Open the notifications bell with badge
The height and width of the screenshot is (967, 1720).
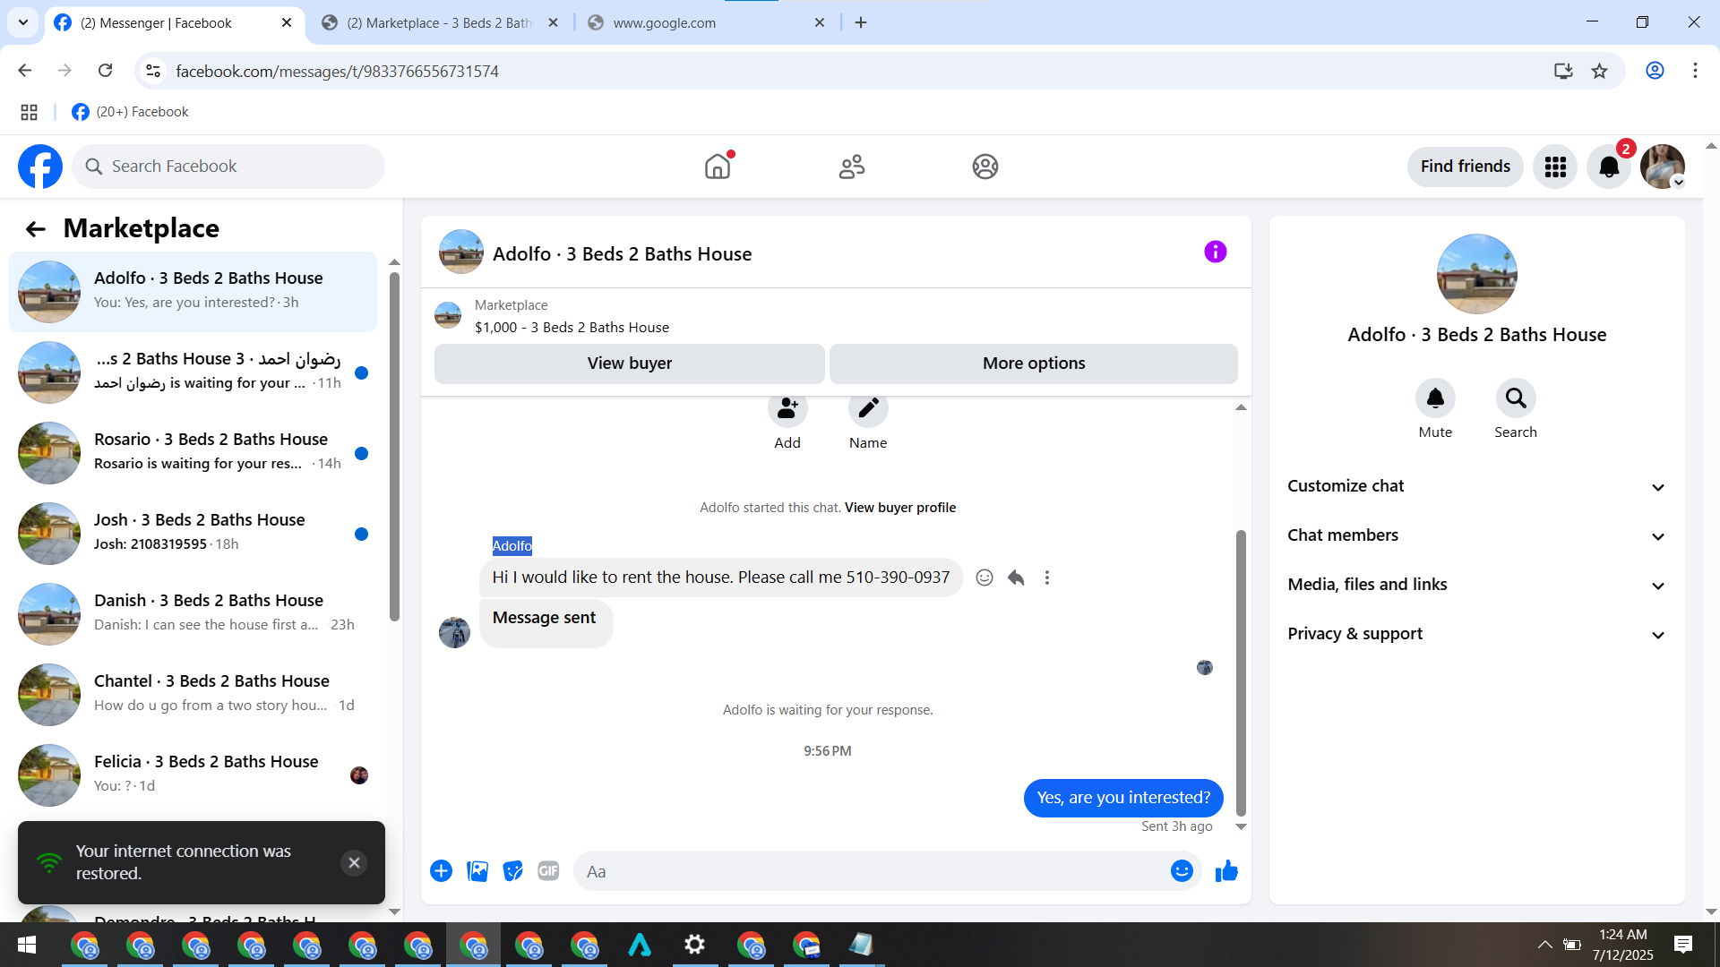click(x=1610, y=167)
